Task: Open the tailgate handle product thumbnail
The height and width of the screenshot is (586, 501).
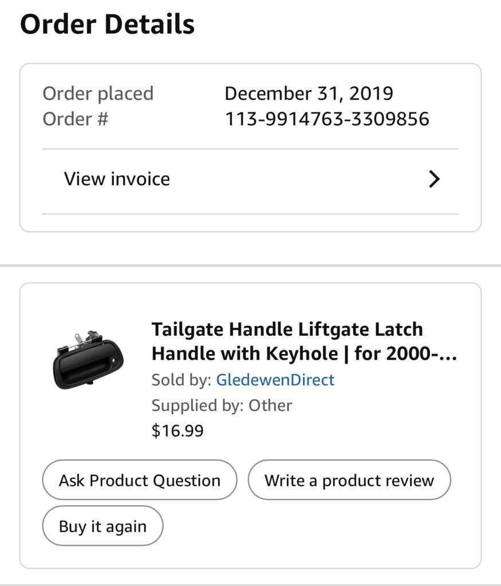Action: (88, 360)
